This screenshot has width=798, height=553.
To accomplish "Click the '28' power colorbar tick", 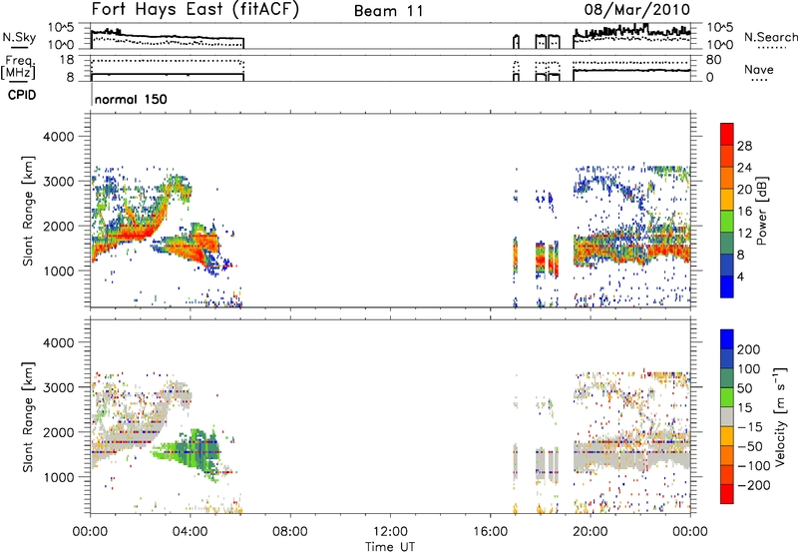I will 744,146.
